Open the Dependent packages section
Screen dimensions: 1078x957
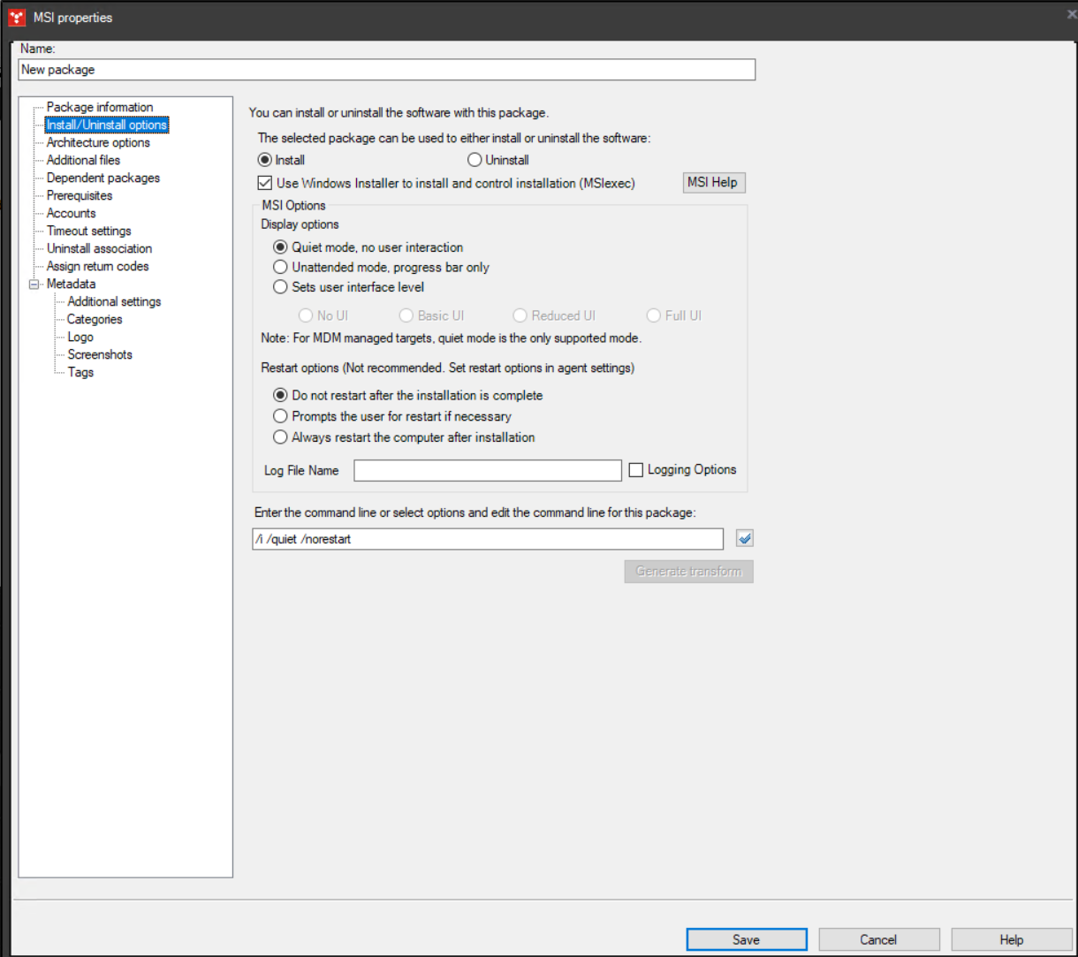[x=103, y=178]
